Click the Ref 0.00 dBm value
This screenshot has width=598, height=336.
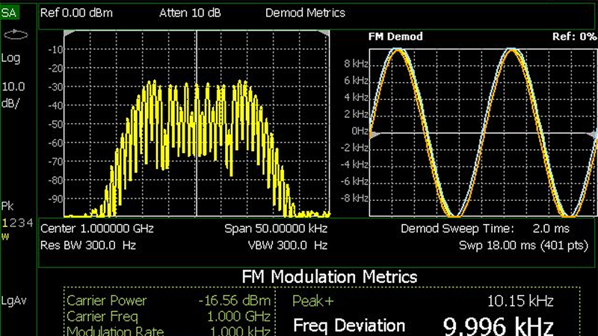coord(76,13)
